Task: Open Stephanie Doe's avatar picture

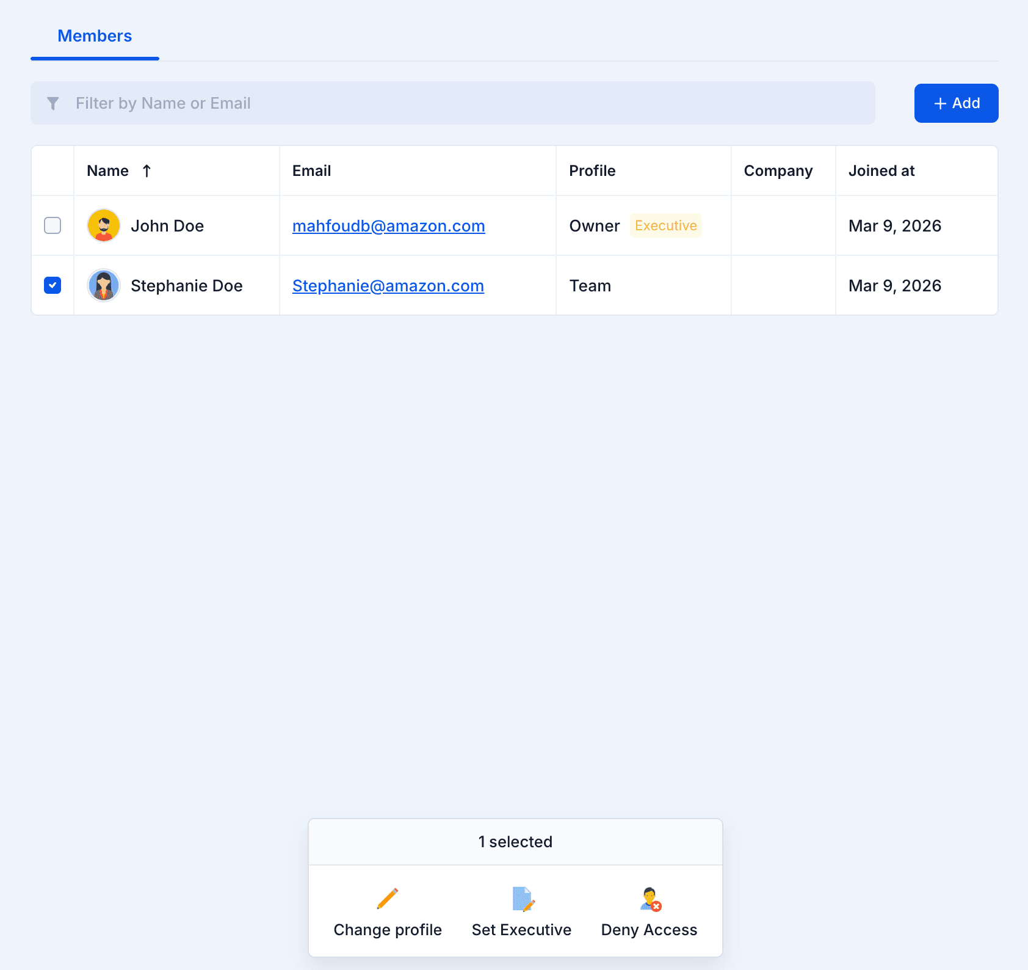Action: (104, 285)
